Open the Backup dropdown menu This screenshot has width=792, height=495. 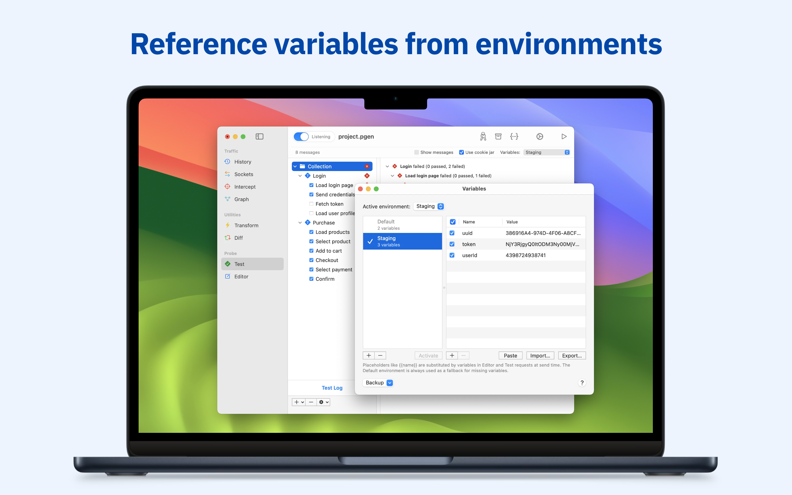point(378,383)
